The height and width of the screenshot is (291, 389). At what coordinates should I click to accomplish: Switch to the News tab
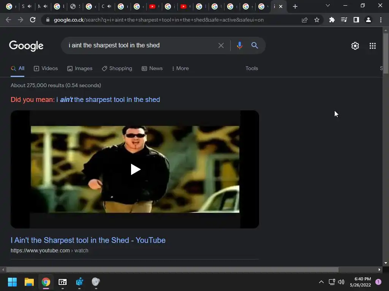[x=152, y=69]
